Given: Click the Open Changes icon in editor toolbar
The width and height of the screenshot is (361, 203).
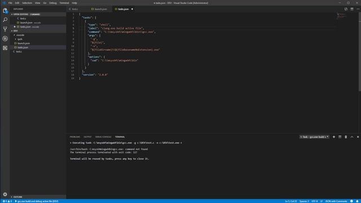Looking at the screenshot, I should pyautogui.click(x=346, y=9).
